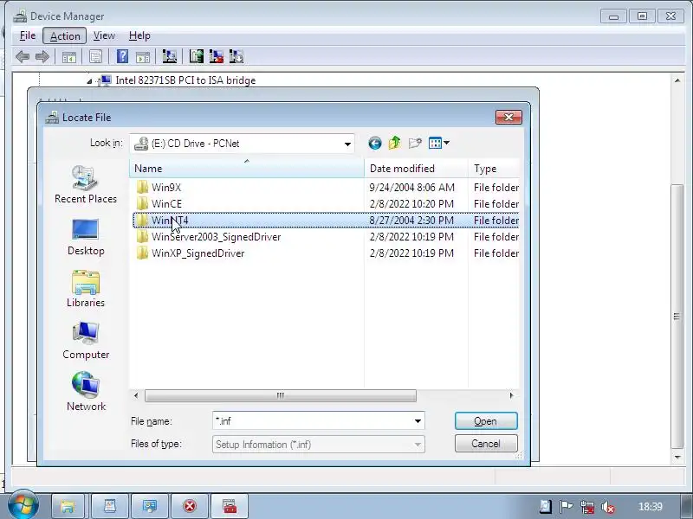This screenshot has height=519, width=693.
Task: Click the red toolbox taskbar item
Action: click(x=230, y=506)
